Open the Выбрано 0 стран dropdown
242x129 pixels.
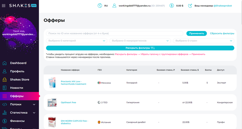[x=203, y=41]
